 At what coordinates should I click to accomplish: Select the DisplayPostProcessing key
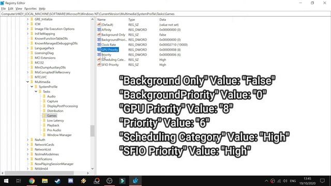(62, 106)
